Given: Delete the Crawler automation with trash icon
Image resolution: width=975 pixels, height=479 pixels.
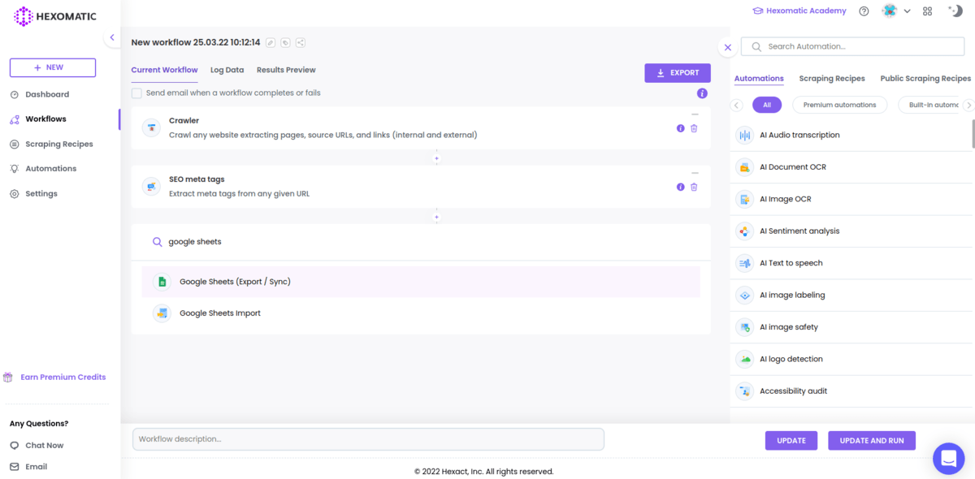Looking at the screenshot, I should click(694, 128).
